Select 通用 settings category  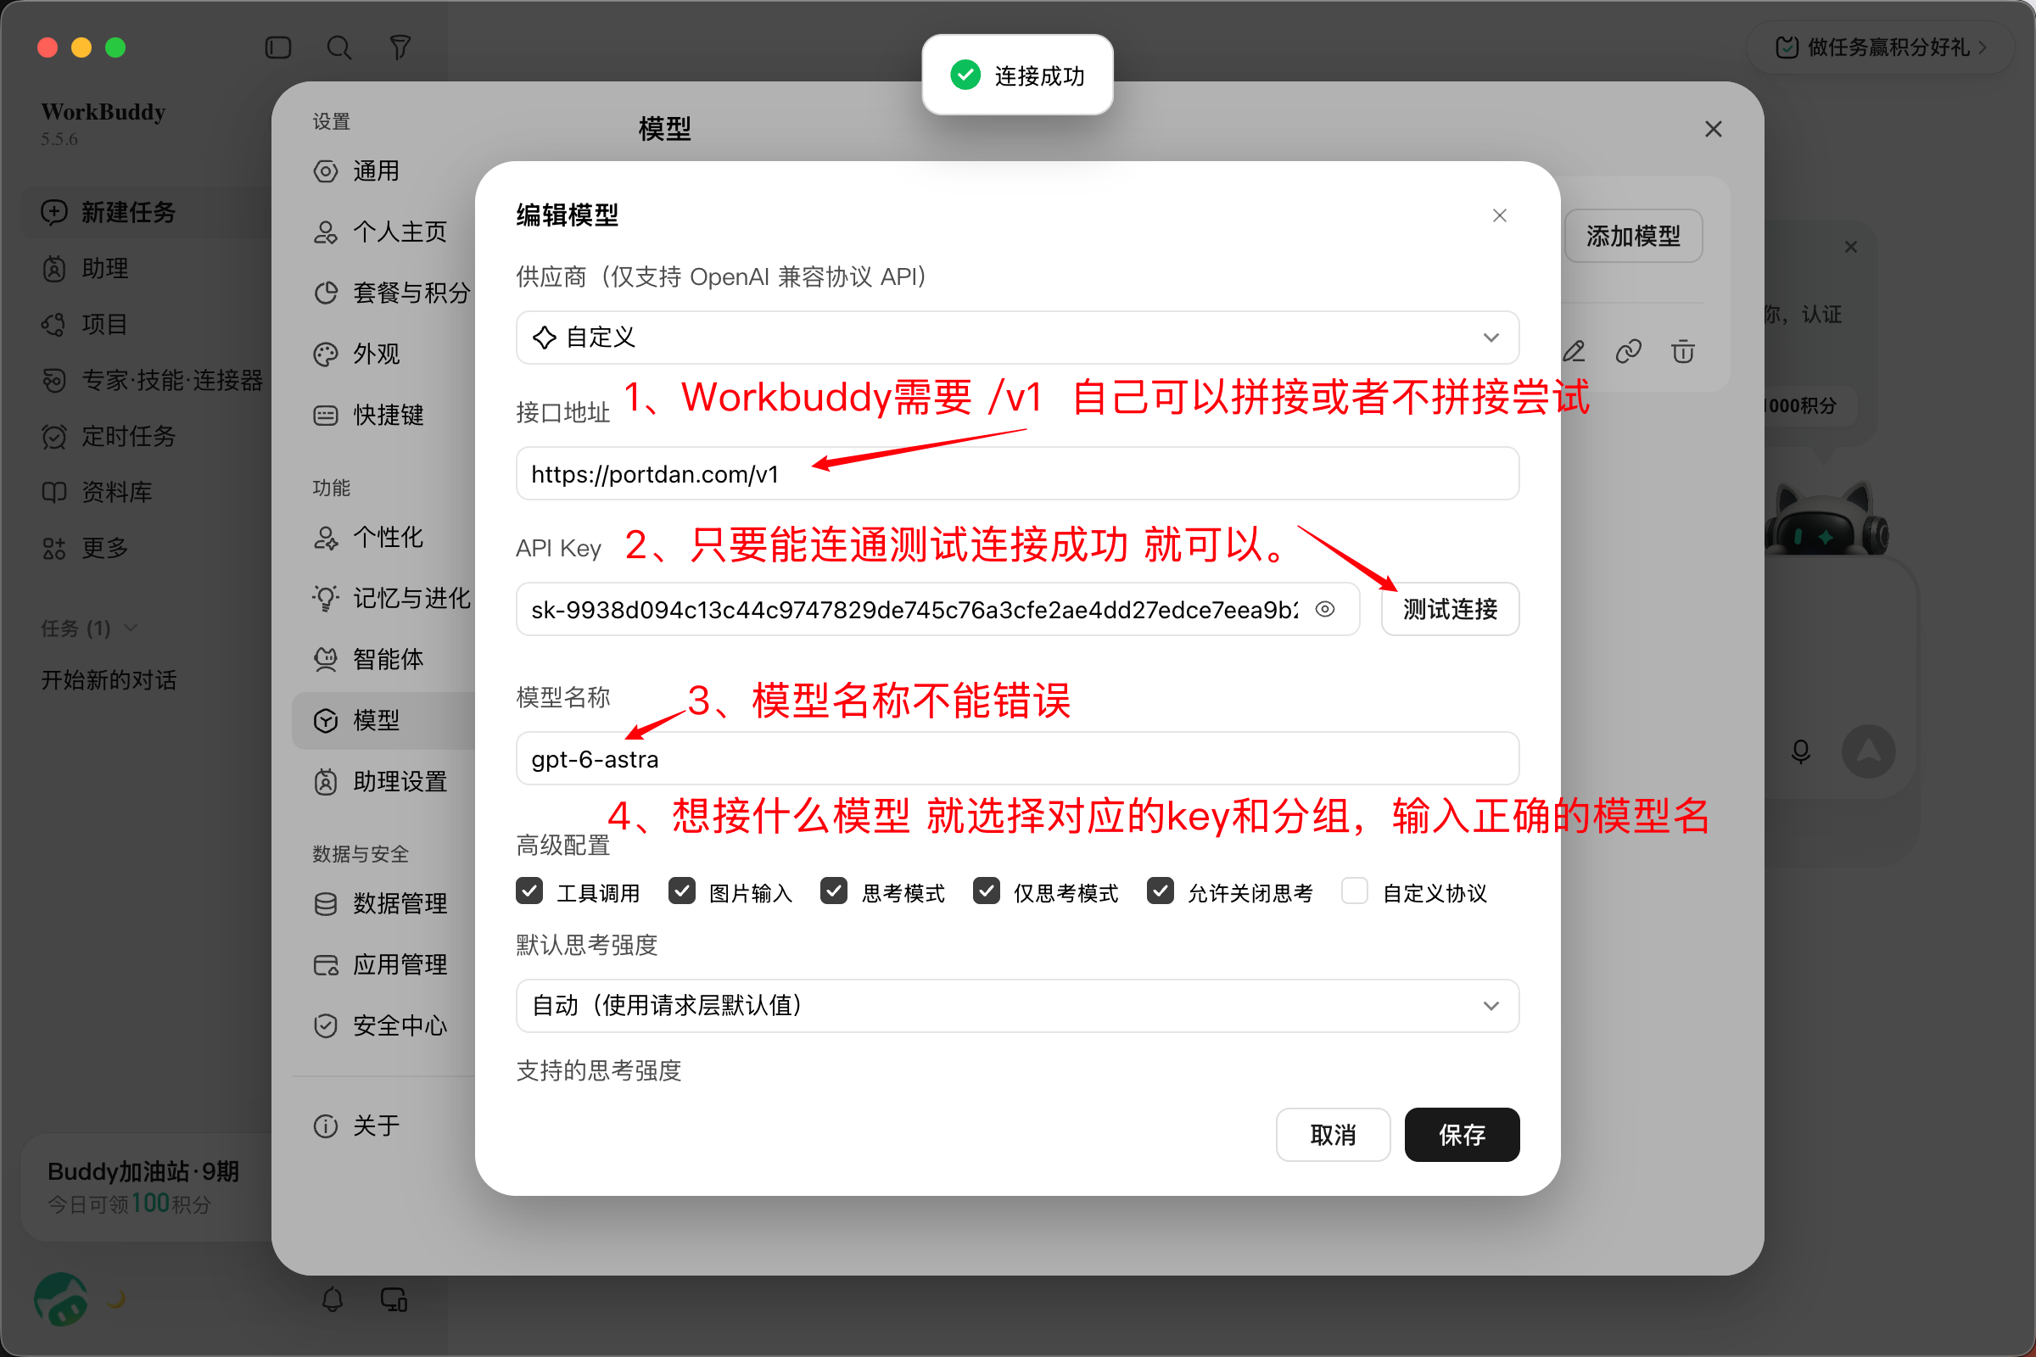pyautogui.click(x=383, y=171)
